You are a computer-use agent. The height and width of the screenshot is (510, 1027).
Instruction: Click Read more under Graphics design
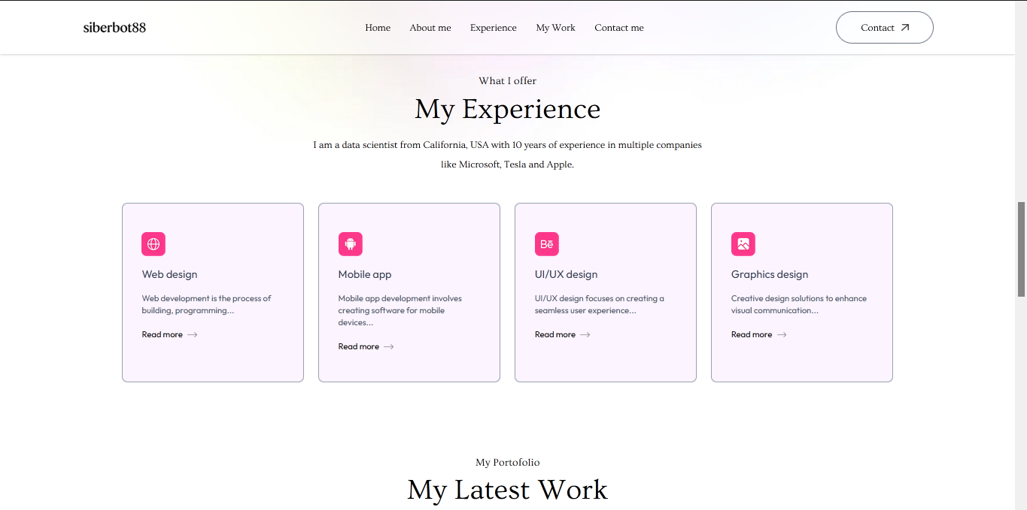tap(752, 335)
